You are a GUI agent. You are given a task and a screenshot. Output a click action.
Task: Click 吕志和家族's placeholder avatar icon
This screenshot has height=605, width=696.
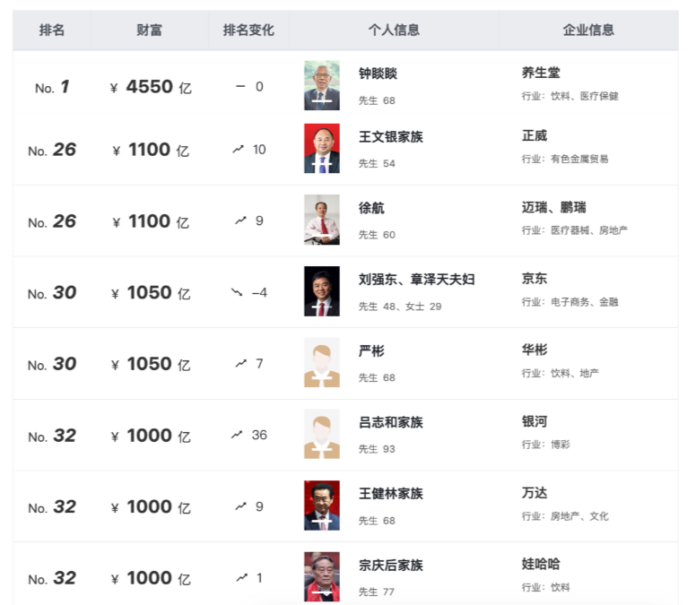coord(322,434)
